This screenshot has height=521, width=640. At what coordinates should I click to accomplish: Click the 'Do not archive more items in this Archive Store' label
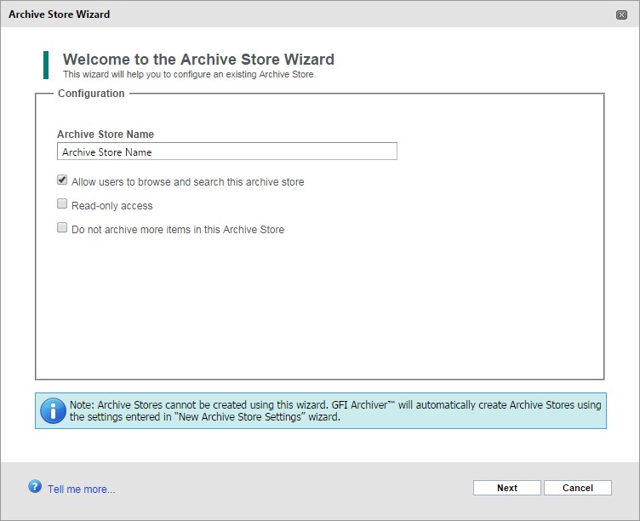coord(178,230)
